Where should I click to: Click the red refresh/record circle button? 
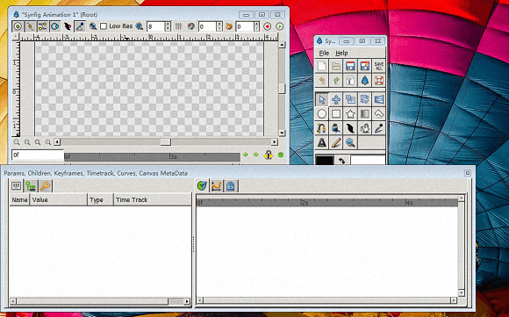click(267, 26)
